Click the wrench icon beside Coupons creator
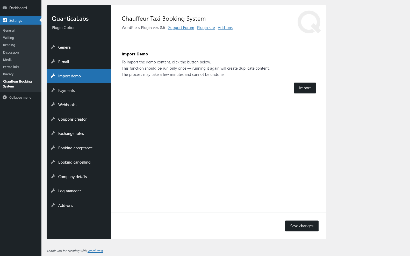 point(53,119)
